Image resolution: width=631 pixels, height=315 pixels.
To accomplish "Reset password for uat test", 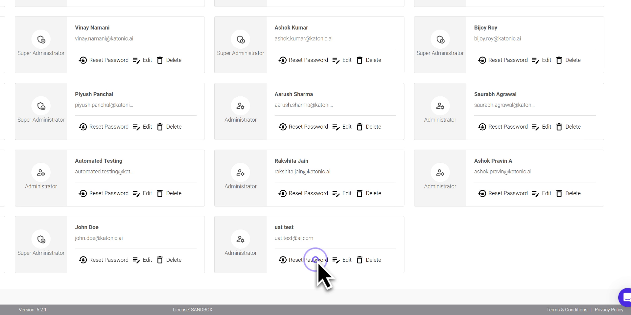I will point(303,260).
